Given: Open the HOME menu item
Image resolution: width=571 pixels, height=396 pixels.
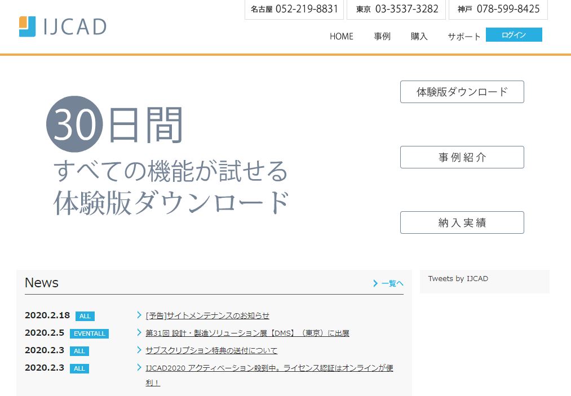Looking at the screenshot, I should [341, 36].
